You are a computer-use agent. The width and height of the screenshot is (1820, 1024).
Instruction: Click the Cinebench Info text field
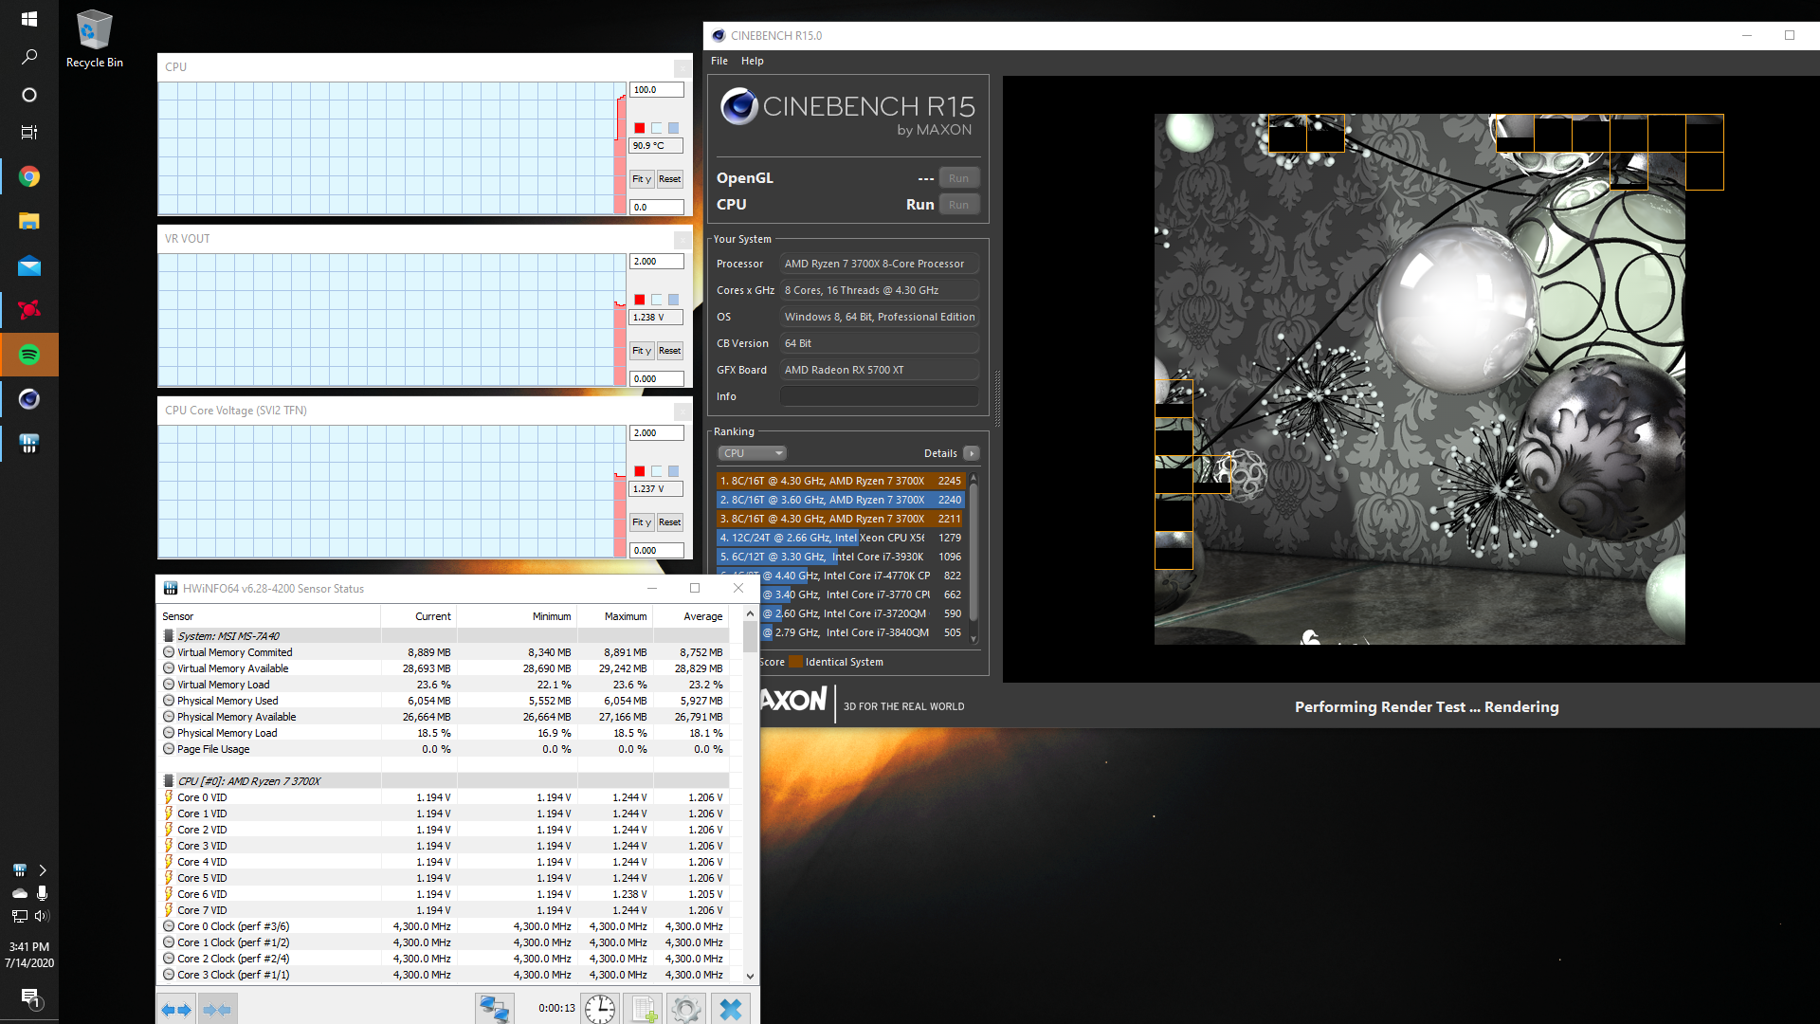(879, 396)
